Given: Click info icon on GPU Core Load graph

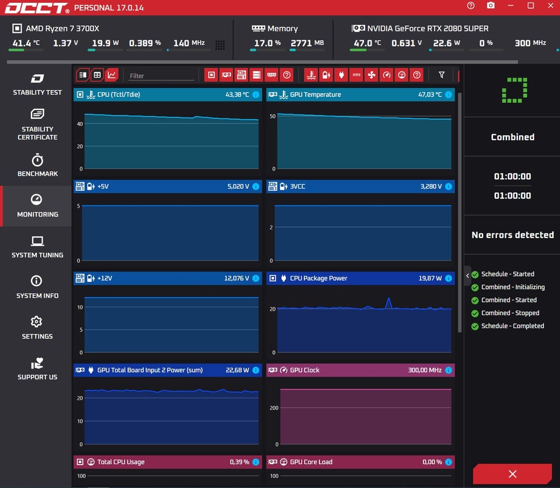Looking at the screenshot, I should tap(449, 462).
